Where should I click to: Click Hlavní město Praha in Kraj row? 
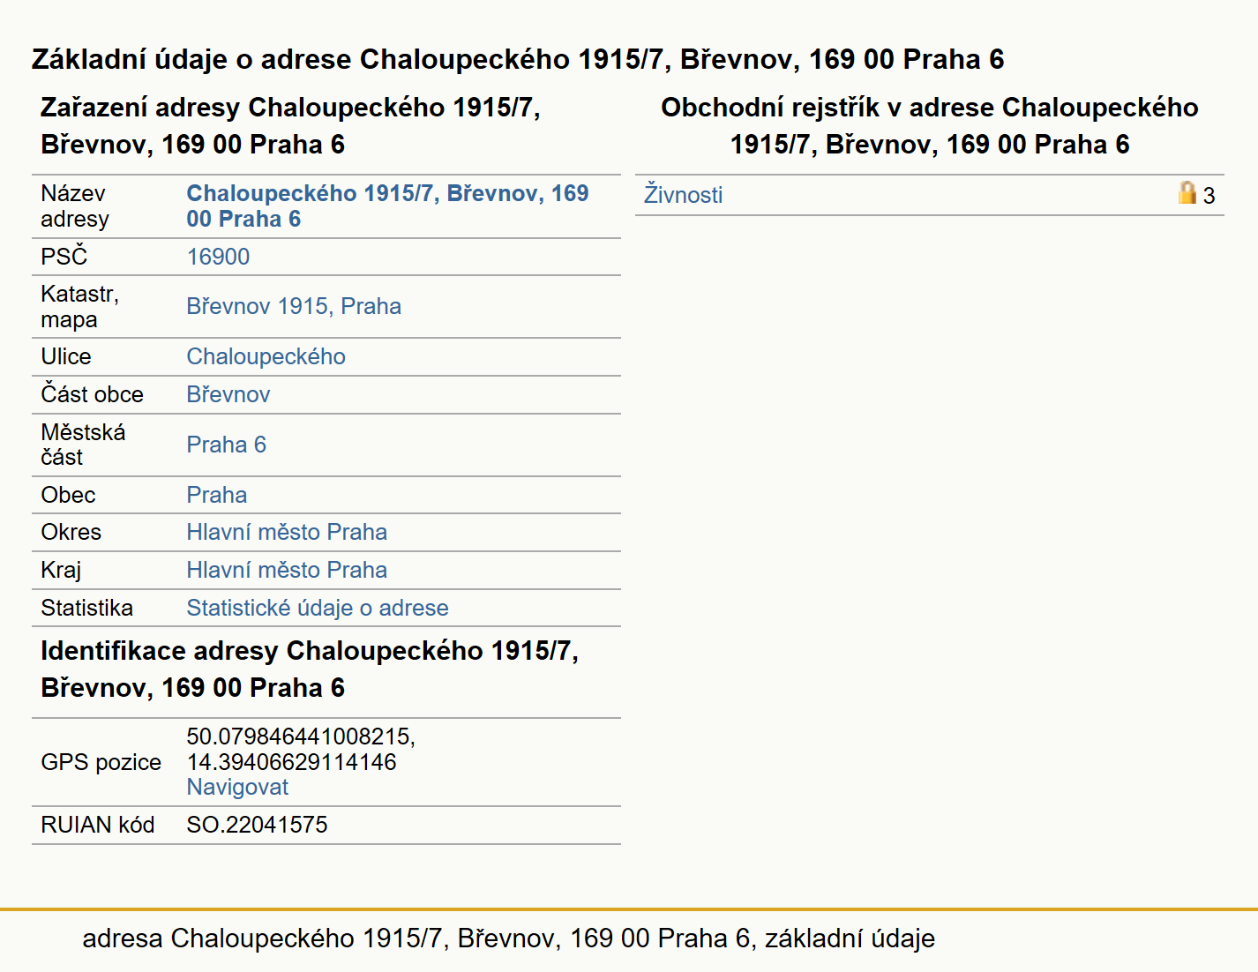[x=287, y=570]
